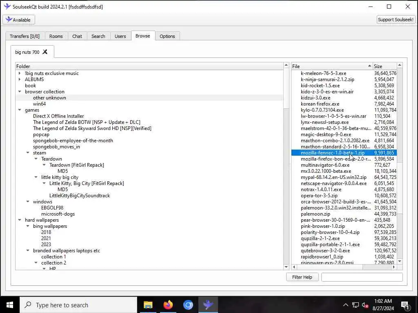Switch to the Transfers [0/0] tab
This screenshot has width=418, height=313.
[25, 36]
